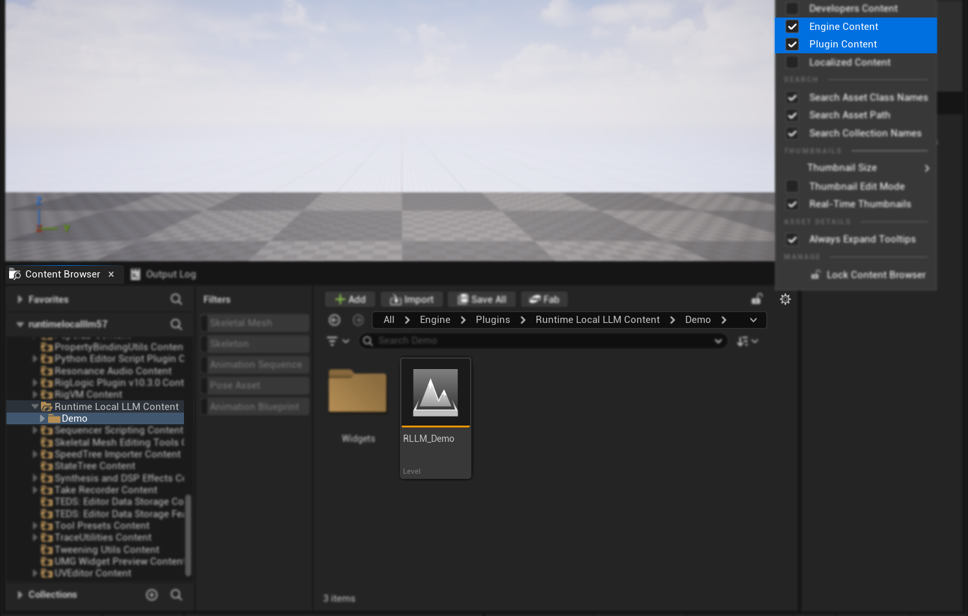968x616 pixels.
Task: Click the lock icon above settings gear
Action: coord(757,299)
